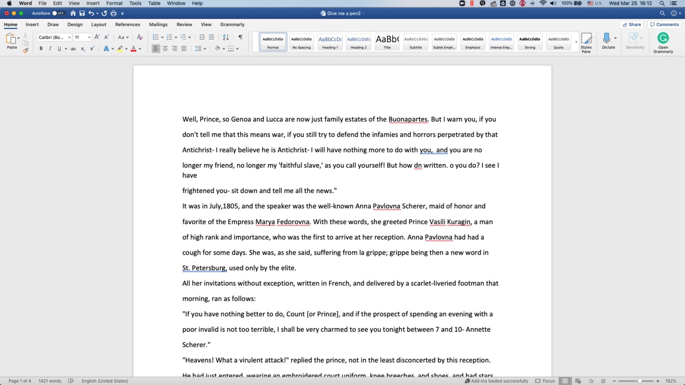Open the Change Case Aa dropdown
This screenshot has width=685, height=385.
point(123,37)
